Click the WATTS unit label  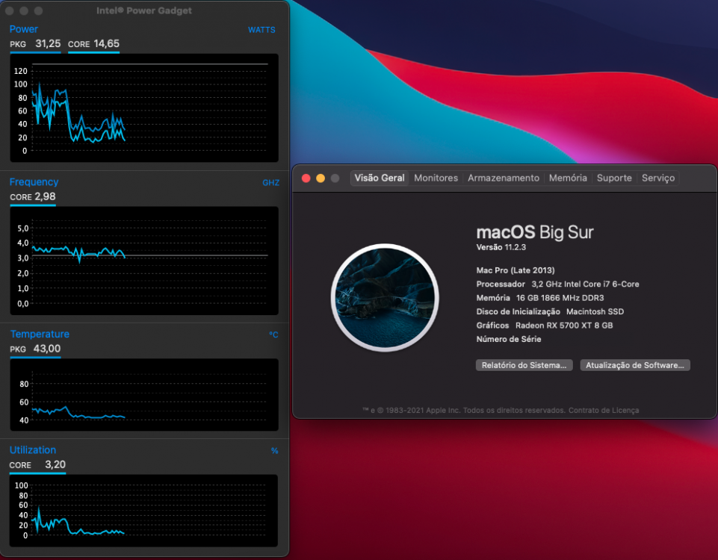[261, 30]
